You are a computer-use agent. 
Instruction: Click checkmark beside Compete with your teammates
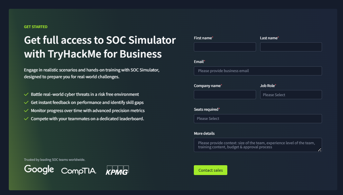click(26, 118)
